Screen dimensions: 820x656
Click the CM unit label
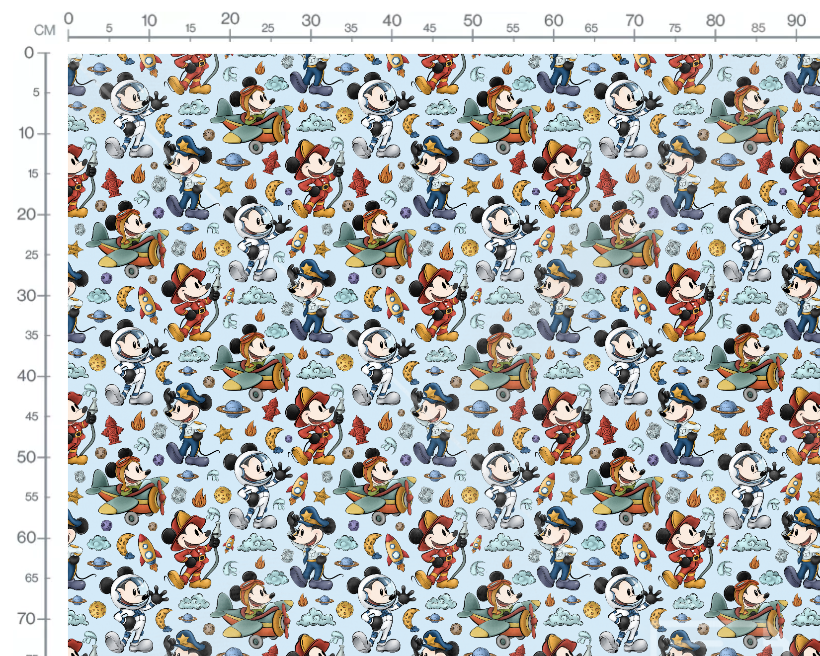(x=45, y=30)
